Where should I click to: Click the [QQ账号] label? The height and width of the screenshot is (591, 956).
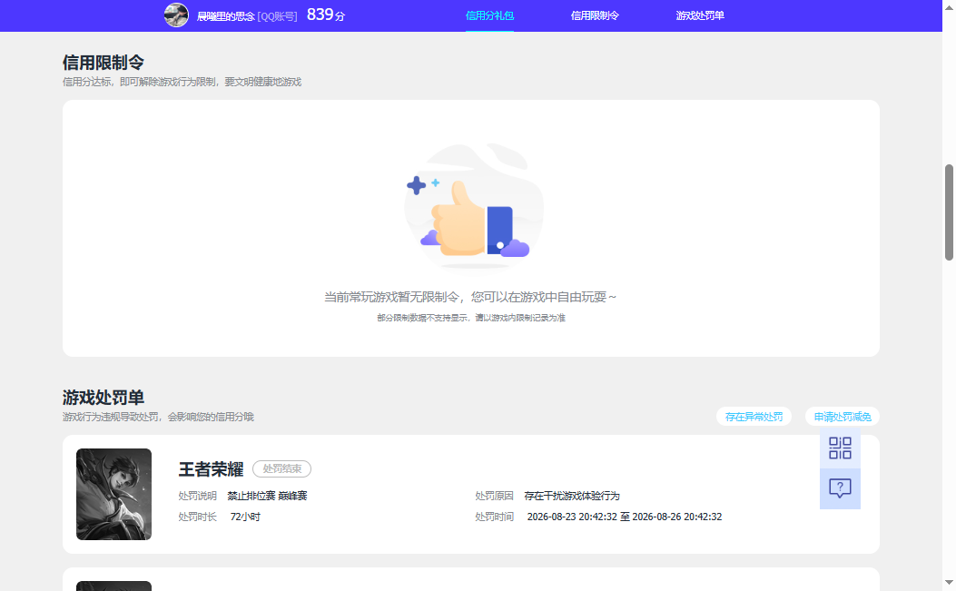pyautogui.click(x=278, y=16)
